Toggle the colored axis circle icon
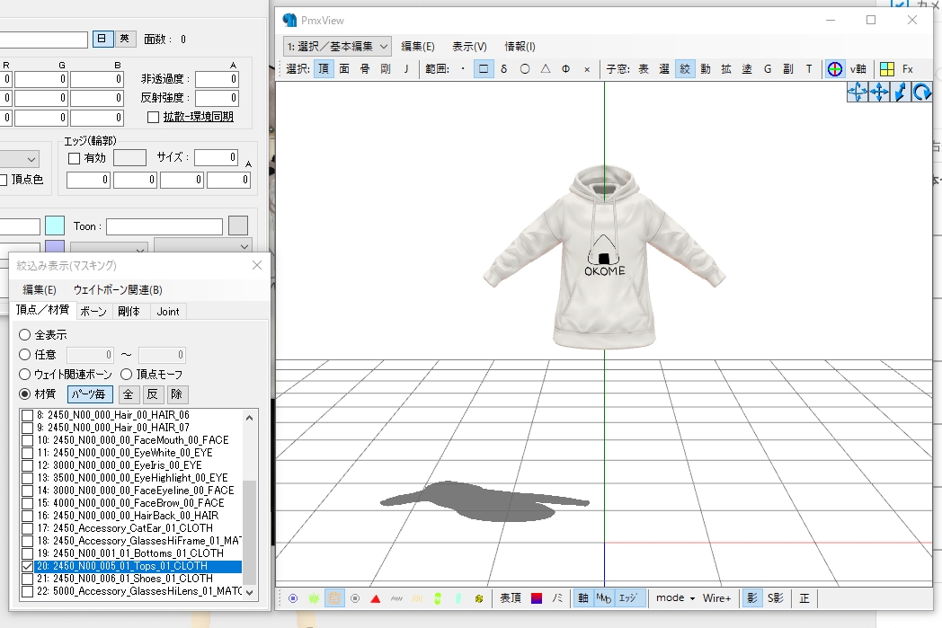The width and height of the screenshot is (942, 628). click(834, 69)
